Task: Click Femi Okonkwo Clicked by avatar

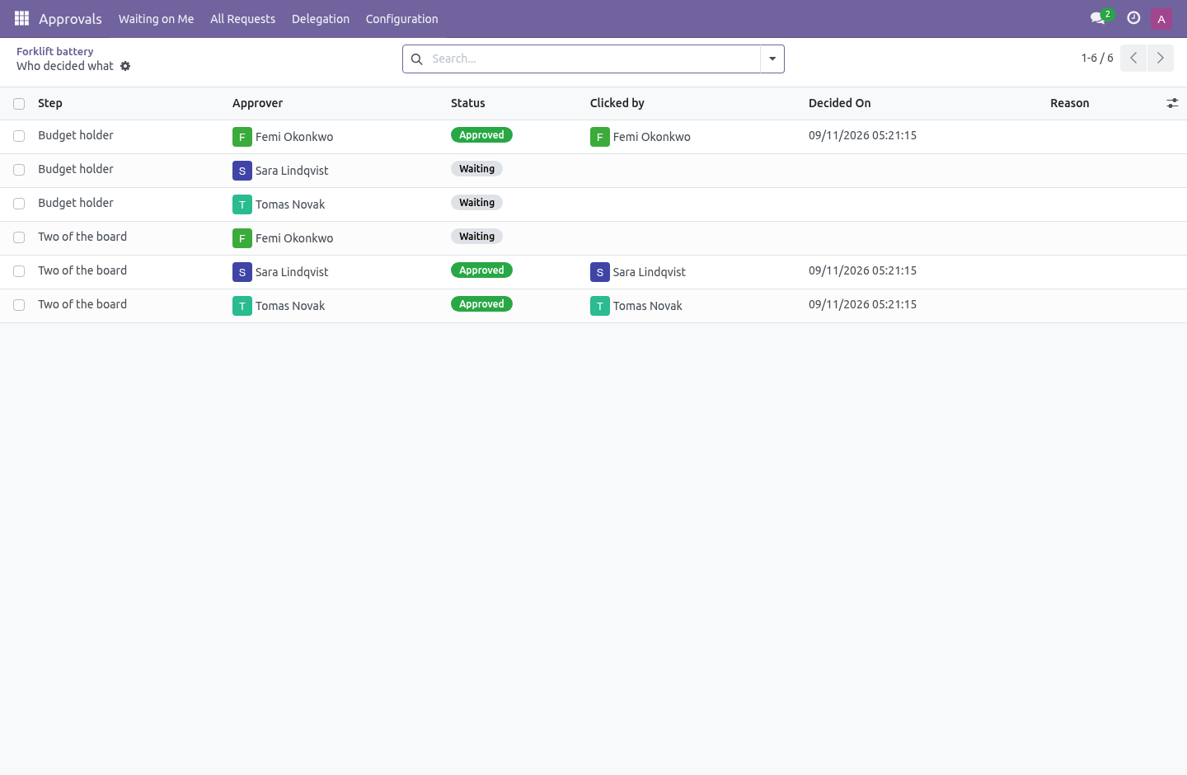Action: pos(600,137)
